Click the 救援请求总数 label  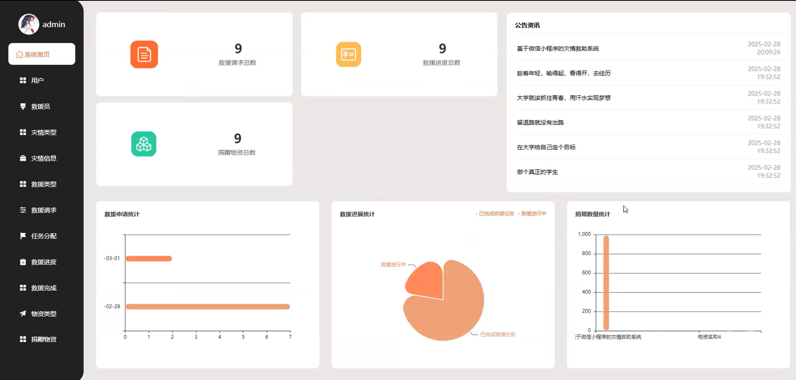(x=237, y=63)
